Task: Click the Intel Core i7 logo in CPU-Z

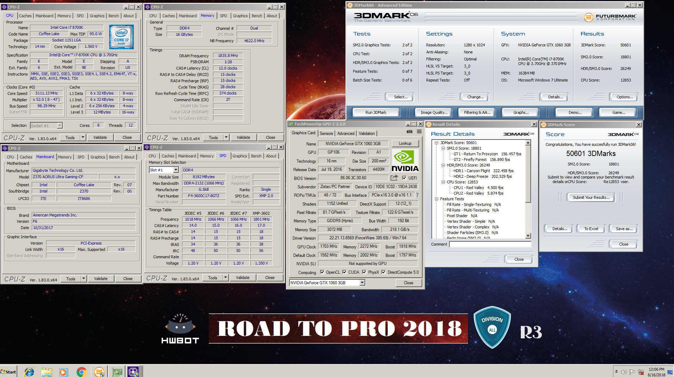Action: [121, 37]
